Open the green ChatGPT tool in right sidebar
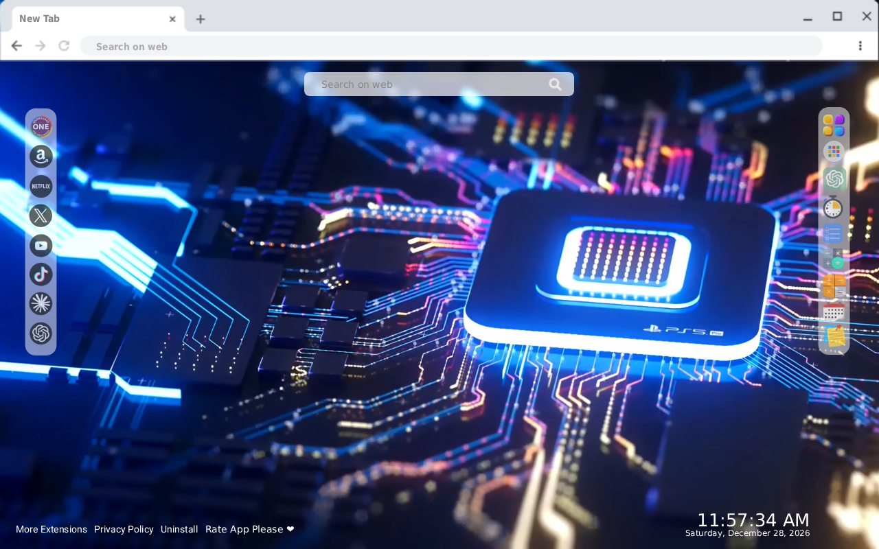The image size is (879, 549). 834,178
